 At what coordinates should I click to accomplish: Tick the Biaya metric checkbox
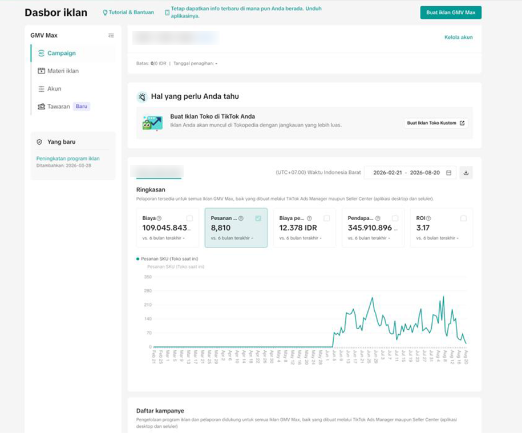point(189,218)
